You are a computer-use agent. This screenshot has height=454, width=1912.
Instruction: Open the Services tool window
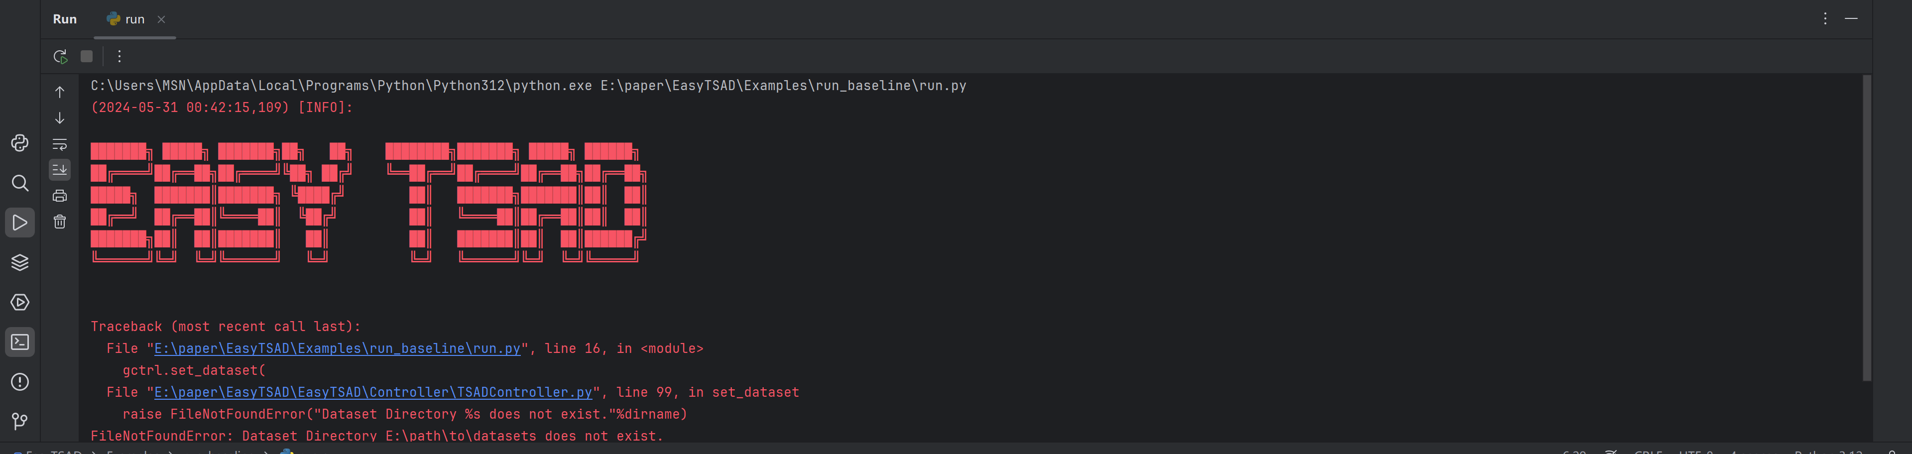point(20,303)
